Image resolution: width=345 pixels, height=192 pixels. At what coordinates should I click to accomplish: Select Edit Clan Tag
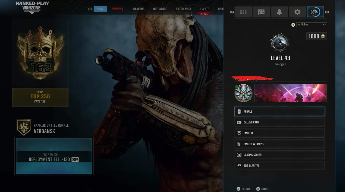[x=280, y=165]
